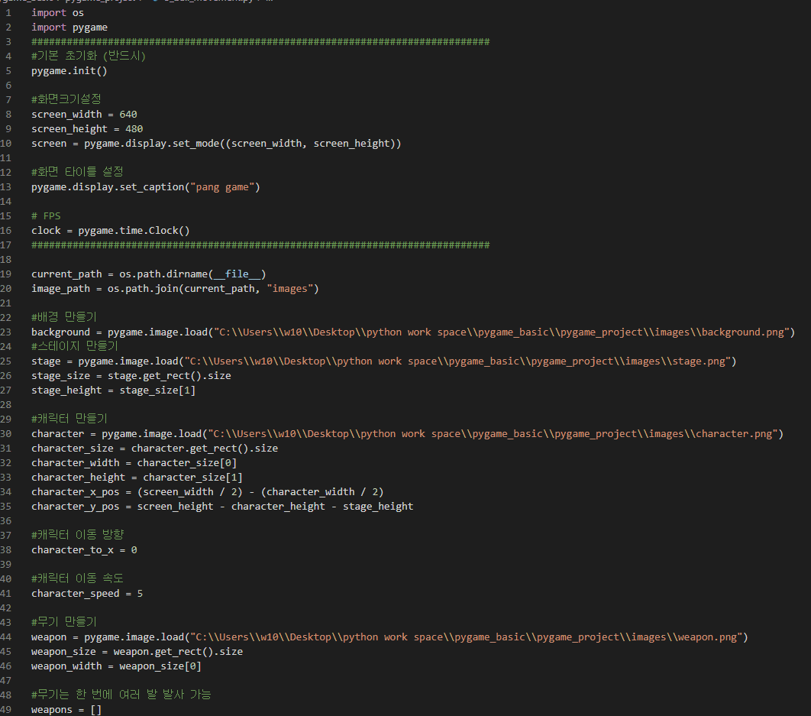Image resolution: width=811 pixels, height=716 pixels.
Task: Click line number 3 in the gutter
Action: (x=8, y=41)
